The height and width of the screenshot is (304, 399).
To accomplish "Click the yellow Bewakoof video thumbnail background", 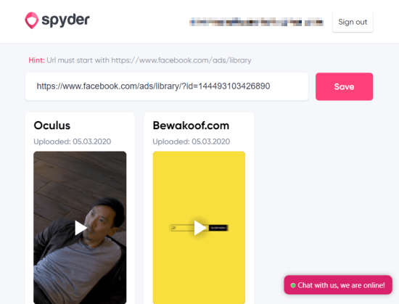I will (199, 183).
